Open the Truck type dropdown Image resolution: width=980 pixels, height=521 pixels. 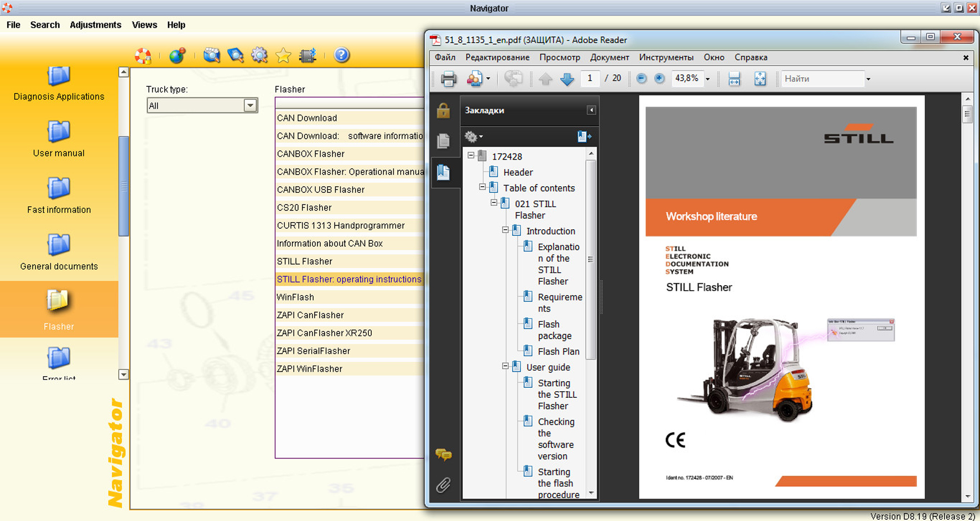coord(250,106)
